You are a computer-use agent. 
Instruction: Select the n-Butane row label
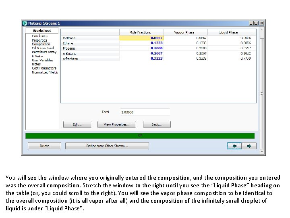90,53
